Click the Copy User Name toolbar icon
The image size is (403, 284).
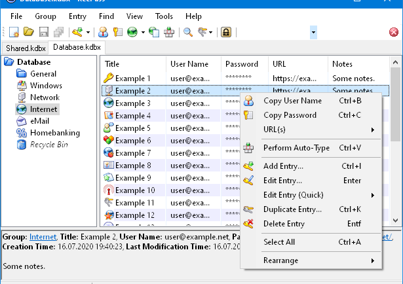(x=103, y=31)
